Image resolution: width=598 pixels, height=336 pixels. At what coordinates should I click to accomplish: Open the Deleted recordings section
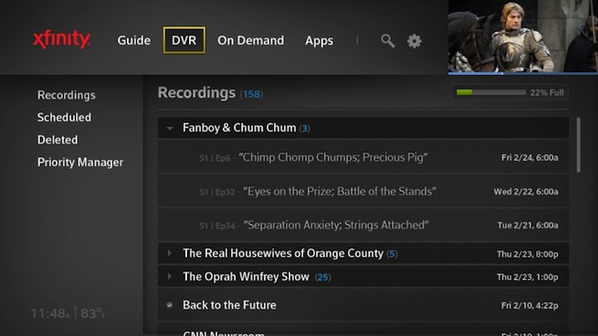click(58, 140)
